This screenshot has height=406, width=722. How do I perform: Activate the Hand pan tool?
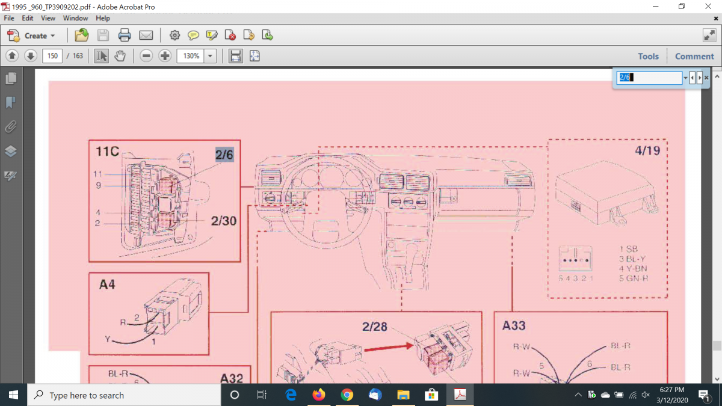point(120,56)
